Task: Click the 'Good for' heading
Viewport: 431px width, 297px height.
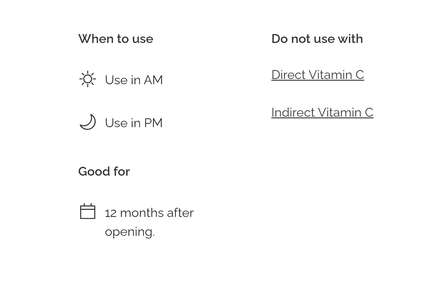Action: (104, 171)
